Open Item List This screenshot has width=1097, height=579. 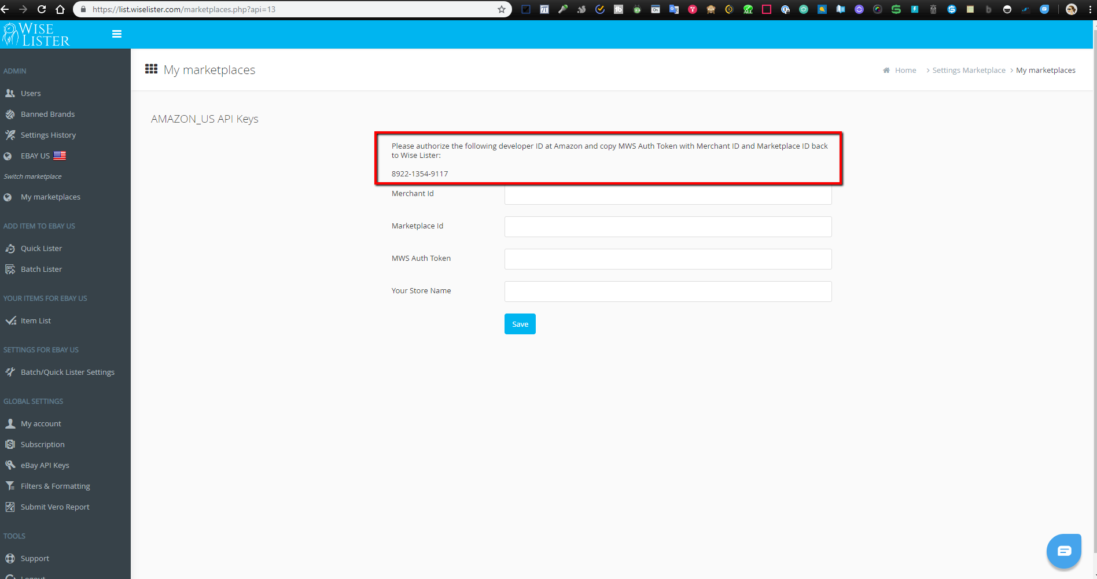click(x=36, y=320)
